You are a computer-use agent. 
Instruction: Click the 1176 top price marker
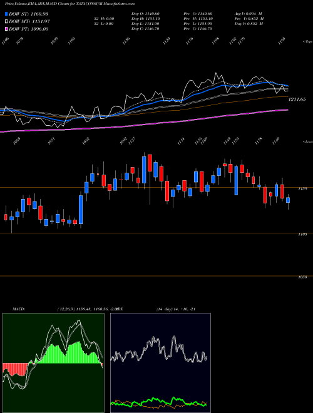190,41
